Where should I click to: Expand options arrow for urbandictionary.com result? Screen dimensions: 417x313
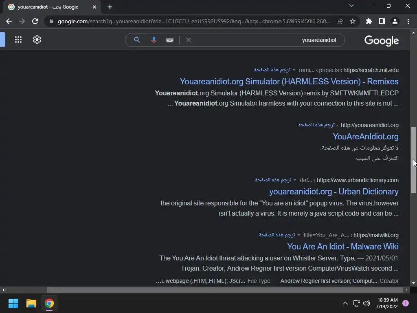point(295,180)
